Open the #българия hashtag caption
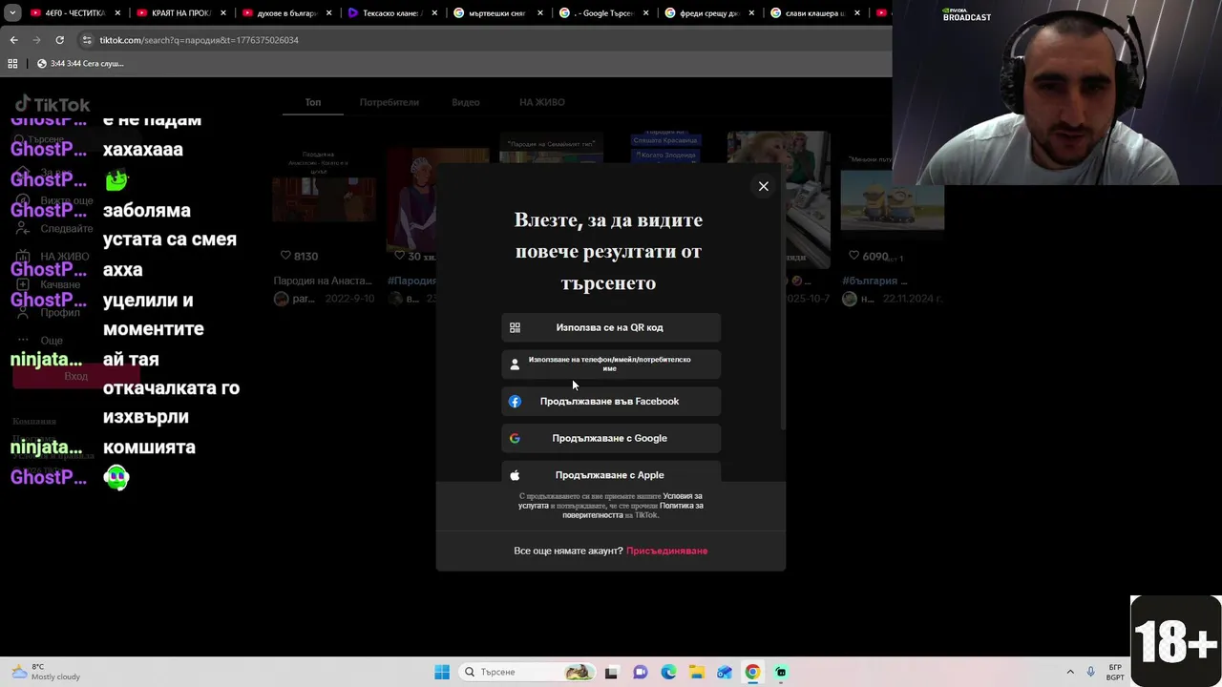This screenshot has width=1222, height=687. [874, 281]
